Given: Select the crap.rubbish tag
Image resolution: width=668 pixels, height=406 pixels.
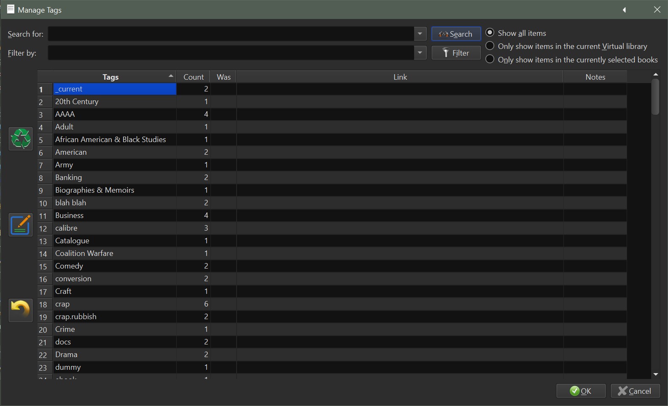Looking at the screenshot, I should point(115,317).
